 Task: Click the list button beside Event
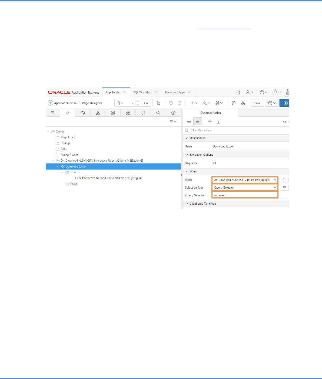285,180
